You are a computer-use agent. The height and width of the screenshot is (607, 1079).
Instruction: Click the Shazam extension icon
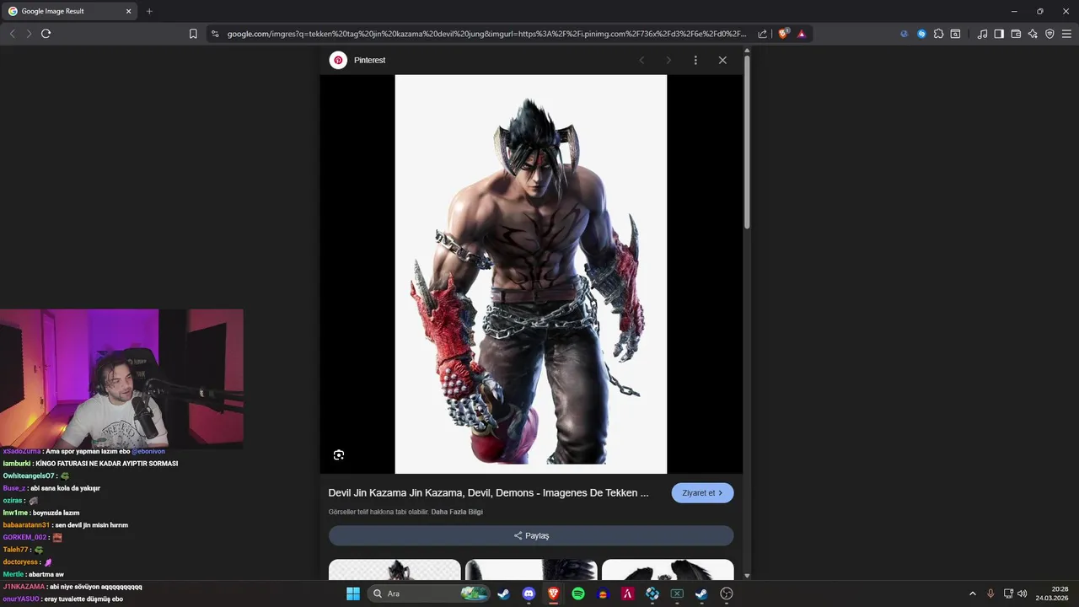coord(921,34)
